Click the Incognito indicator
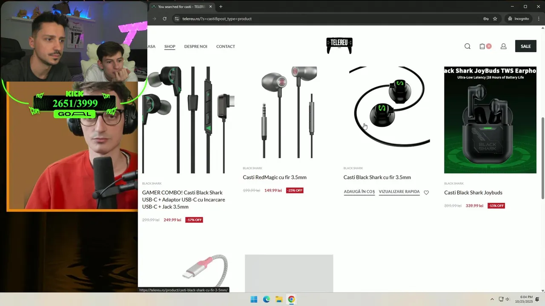545x306 pixels. point(518,19)
